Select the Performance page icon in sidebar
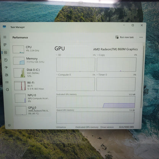 pyautogui.click(x=5, y=52)
